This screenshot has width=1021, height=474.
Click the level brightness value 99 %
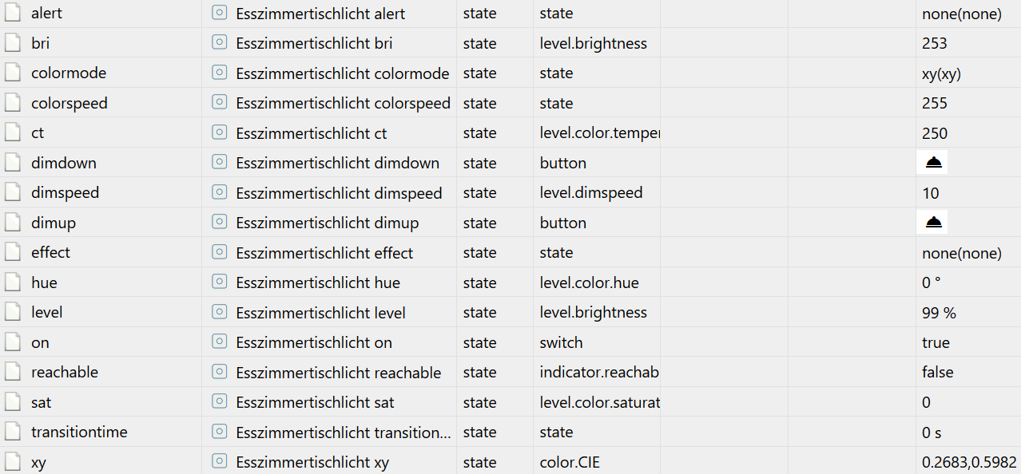[939, 313]
